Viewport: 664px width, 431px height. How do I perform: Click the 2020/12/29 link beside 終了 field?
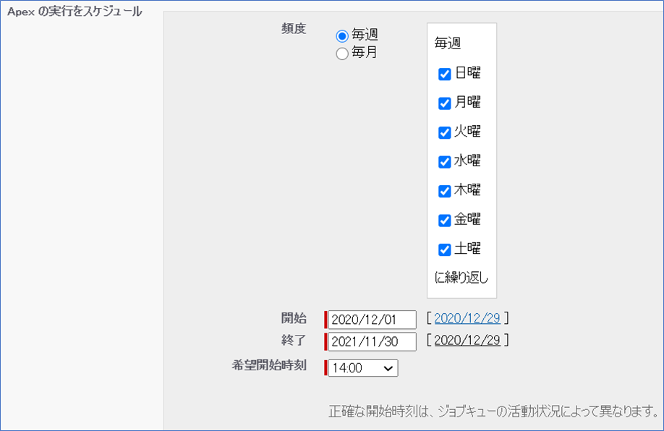(x=467, y=340)
